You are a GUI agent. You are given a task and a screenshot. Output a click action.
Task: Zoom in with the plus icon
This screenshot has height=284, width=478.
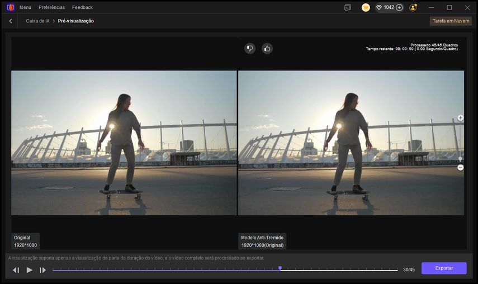(x=460, y=118)
